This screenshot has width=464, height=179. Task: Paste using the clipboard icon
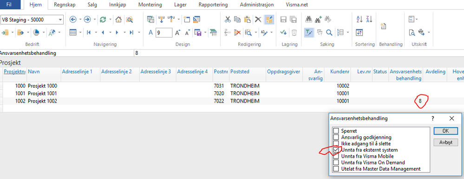(248, 19)
